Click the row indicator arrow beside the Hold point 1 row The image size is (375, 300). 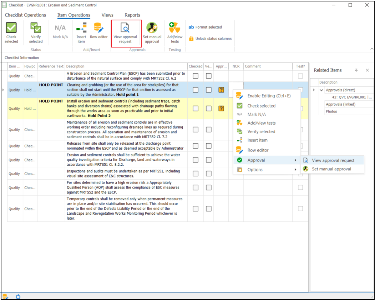pyautogui.click(x=3, y=90)
